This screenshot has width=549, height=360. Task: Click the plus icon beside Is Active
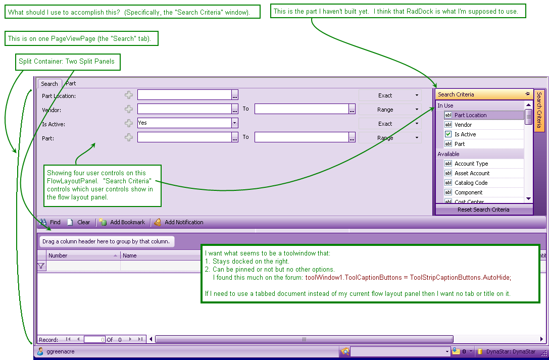click(x=128, y=123)
